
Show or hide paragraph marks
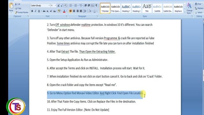96,5
